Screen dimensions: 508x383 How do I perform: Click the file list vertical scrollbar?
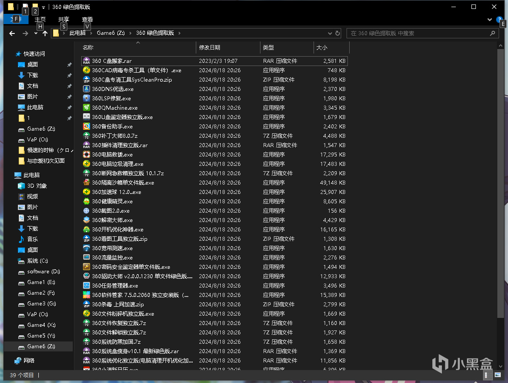(500, 183)
